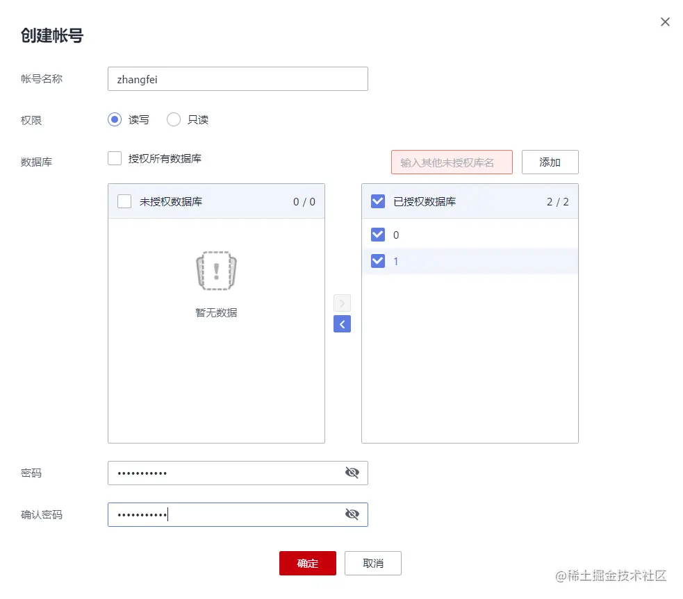Click the 取消 button
The height and width of the screenshot is (599, 683).
tap(373, 564)
